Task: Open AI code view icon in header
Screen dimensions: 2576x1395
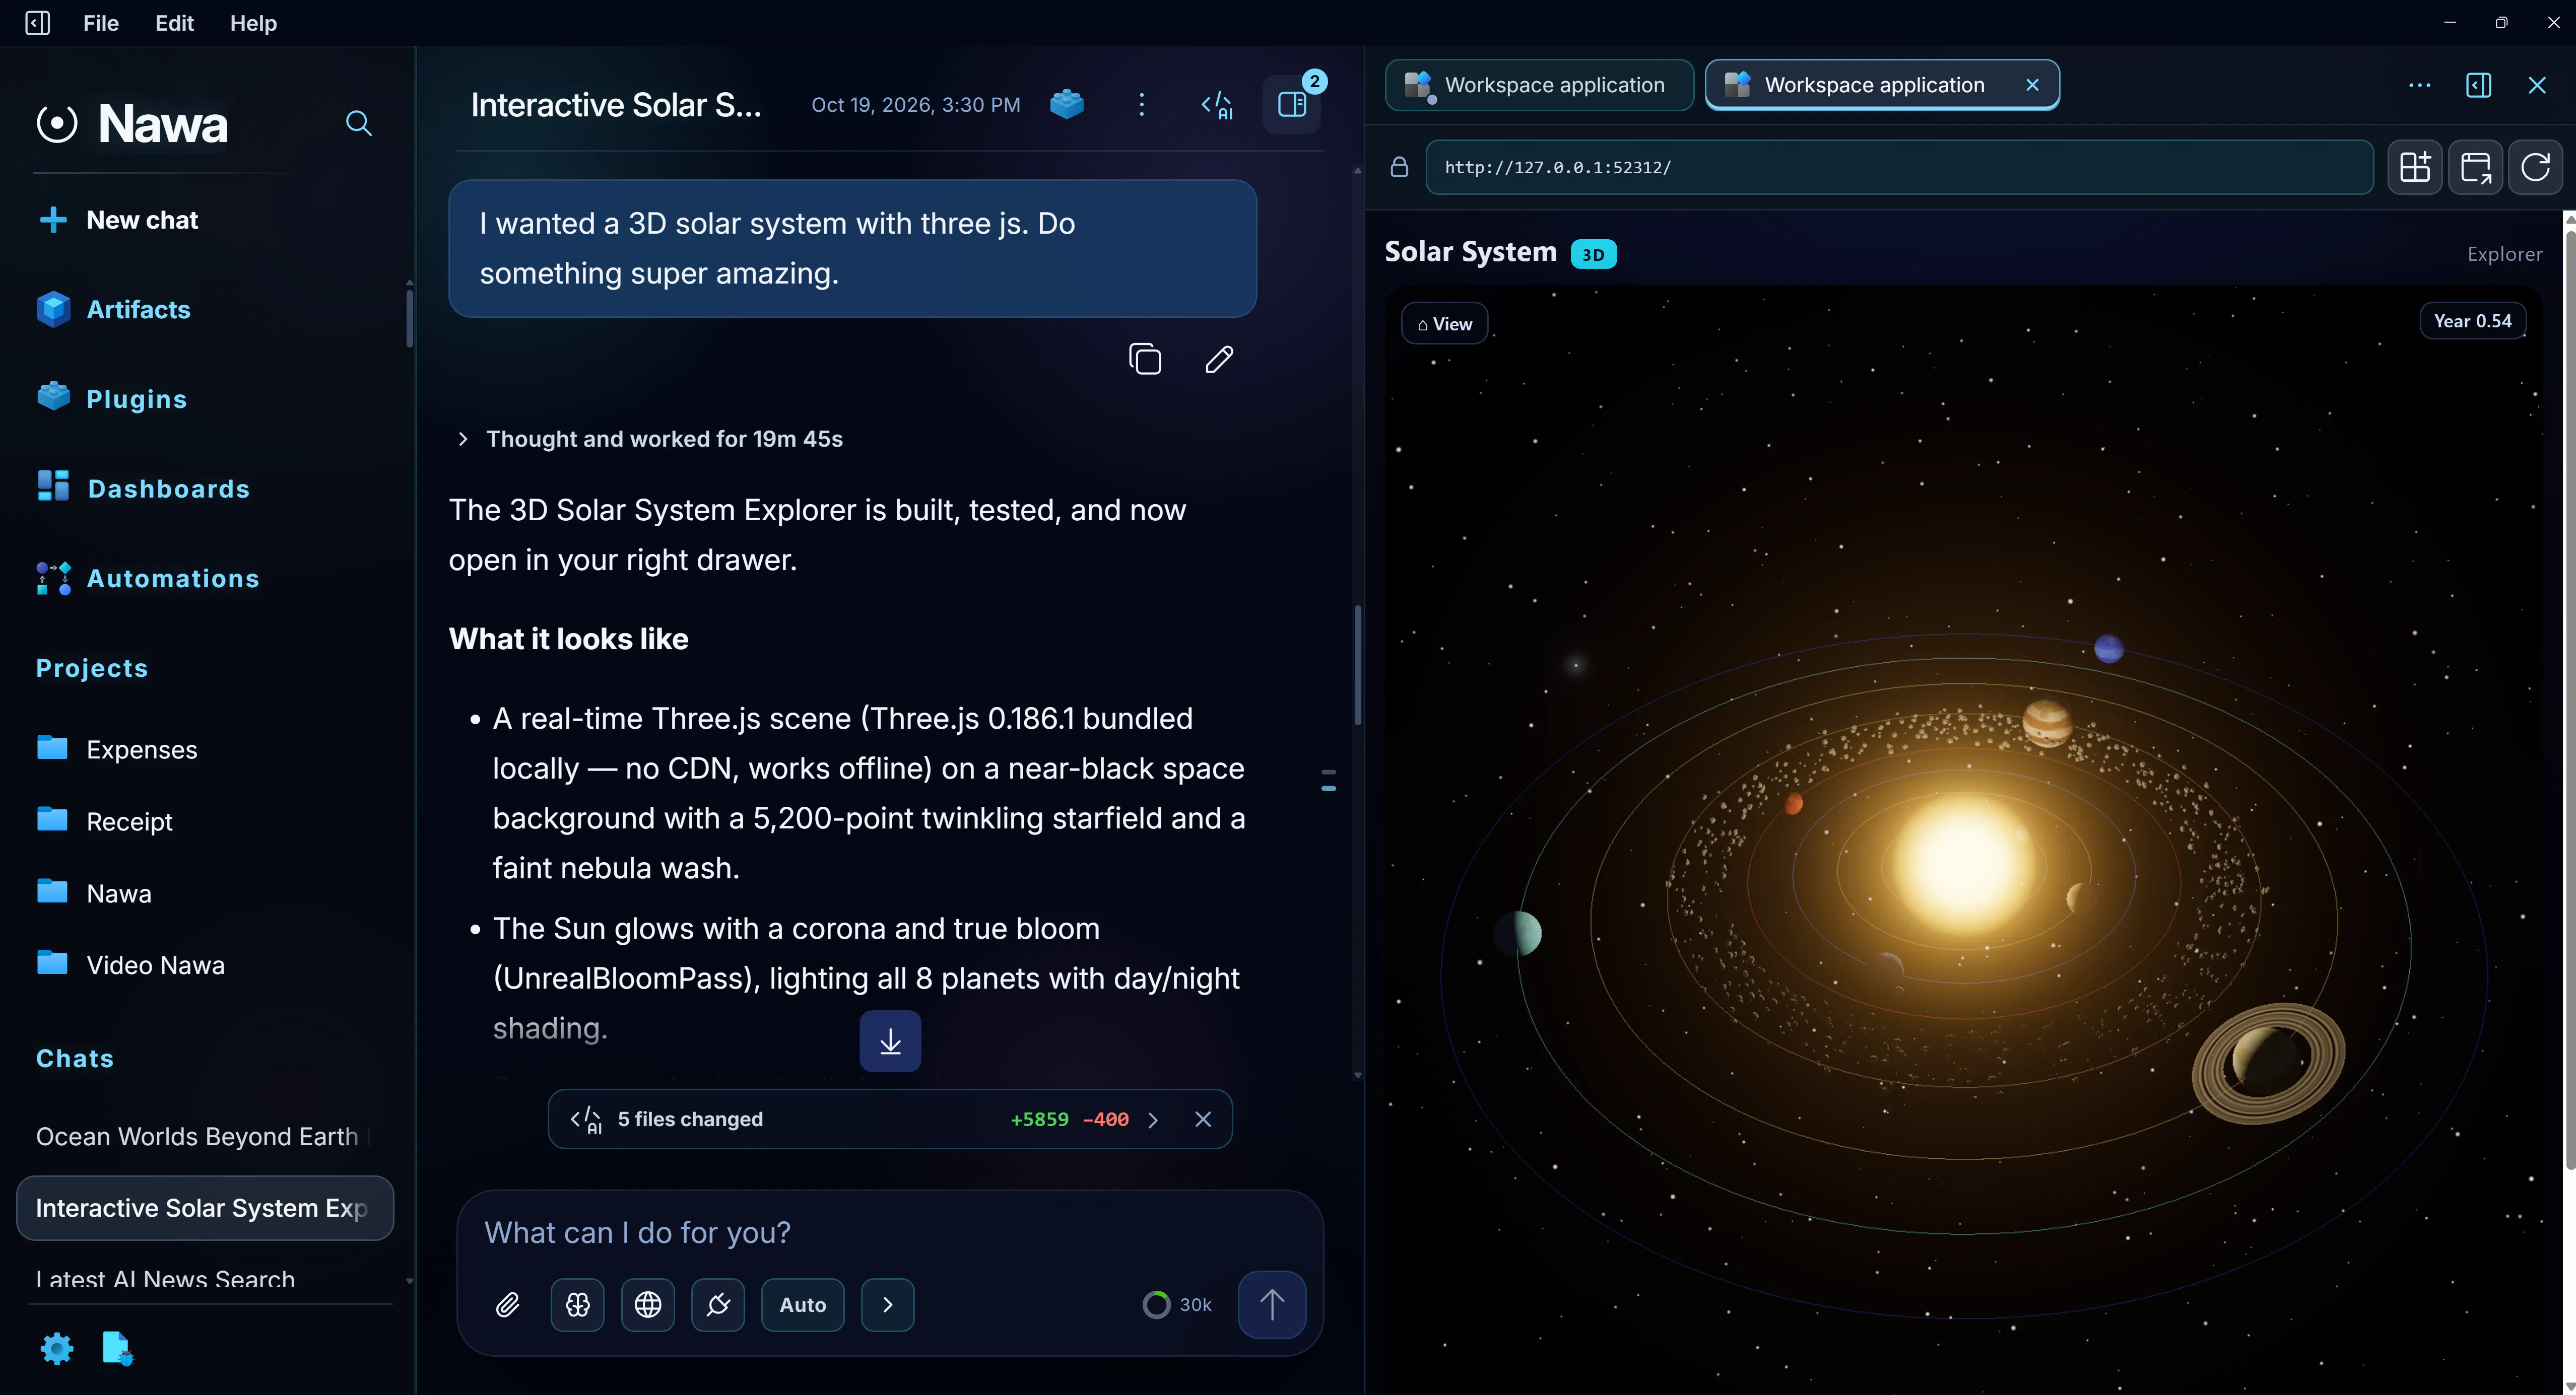Action: (1217, 105)
